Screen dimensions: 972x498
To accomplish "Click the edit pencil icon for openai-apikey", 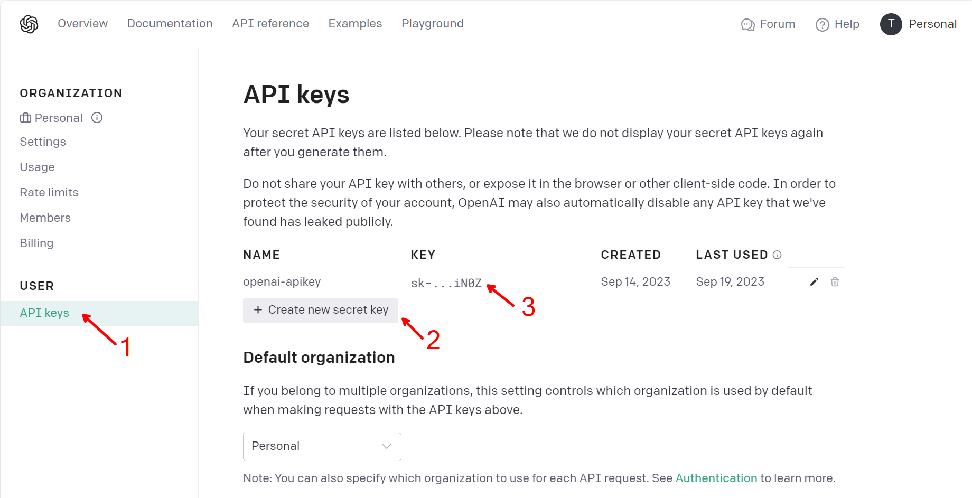I will (814, 282).
